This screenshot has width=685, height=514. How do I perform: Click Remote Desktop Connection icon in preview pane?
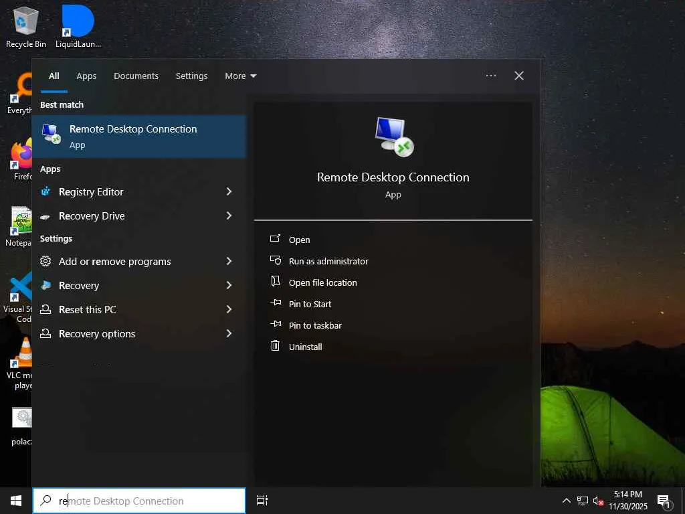point(394,137)
